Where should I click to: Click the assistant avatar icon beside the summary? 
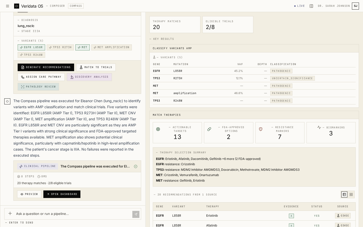[x=7, y=101]
